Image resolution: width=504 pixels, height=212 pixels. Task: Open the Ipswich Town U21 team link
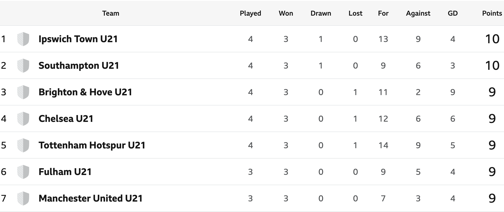[78, 39]
